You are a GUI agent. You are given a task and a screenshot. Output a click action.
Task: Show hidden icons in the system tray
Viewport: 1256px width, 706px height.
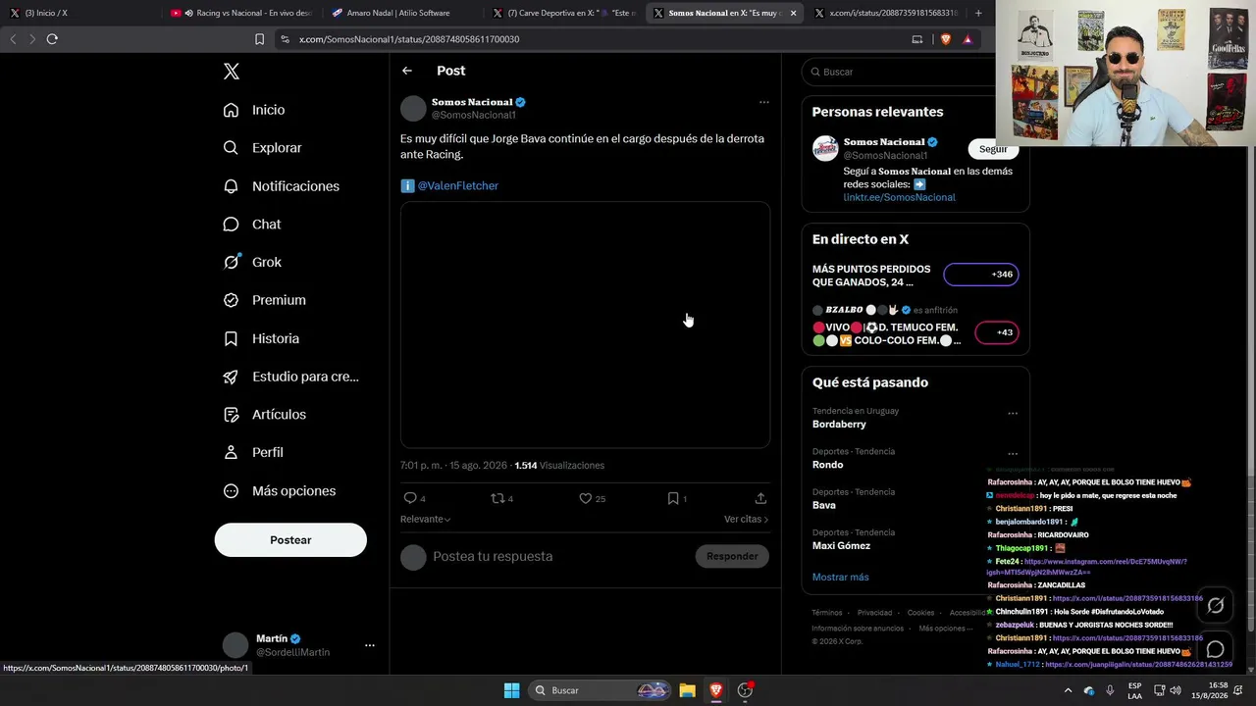[x=1068, y=690]
